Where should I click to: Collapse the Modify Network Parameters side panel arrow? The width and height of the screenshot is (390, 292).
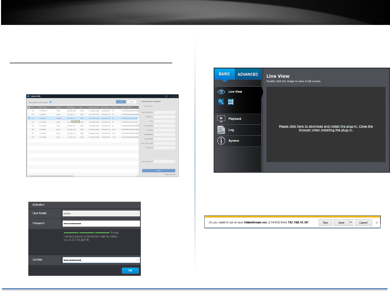click(x=138, y=121)
